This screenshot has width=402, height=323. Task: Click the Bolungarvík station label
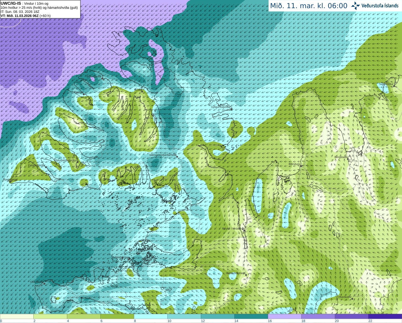[94, 76]
